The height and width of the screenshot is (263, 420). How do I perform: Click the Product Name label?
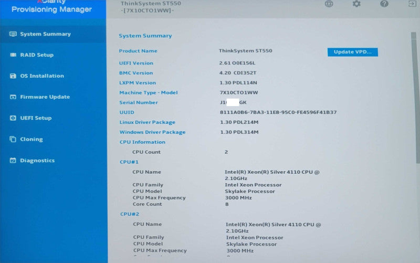coord(138,51)
